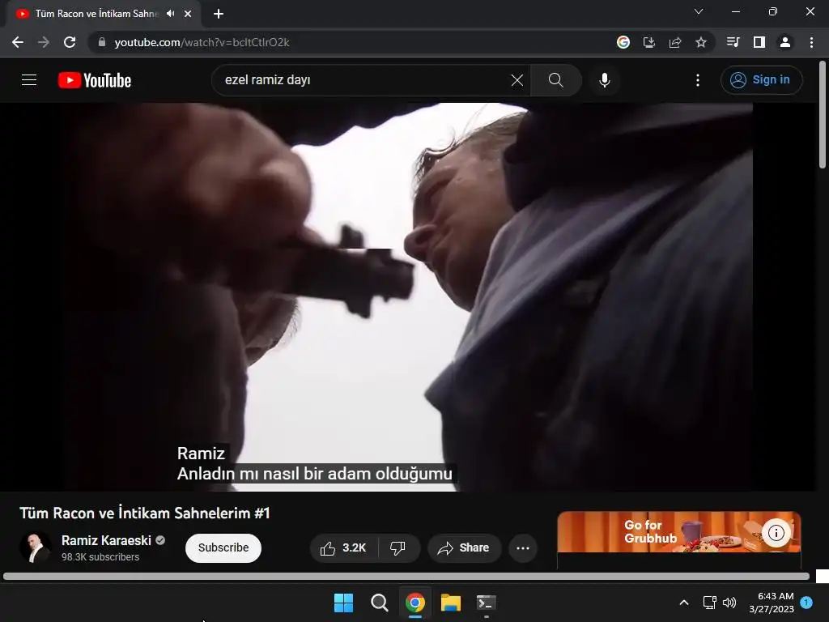Open Terminal from taskbar
The width and height of the screenshot is (829, 622).
coord(487,603)
